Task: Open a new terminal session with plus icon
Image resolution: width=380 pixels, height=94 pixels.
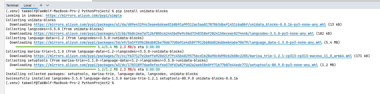Action: (x=41, y=5)
